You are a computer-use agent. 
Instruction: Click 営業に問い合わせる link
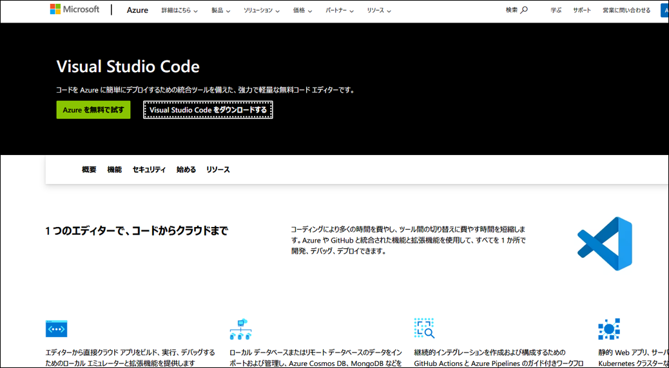[626, 10]
